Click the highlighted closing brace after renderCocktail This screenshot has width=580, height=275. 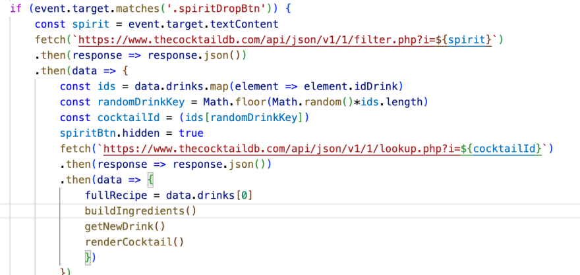coord(88,257)
